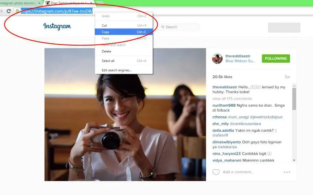Click the comments scrollbar up arrow
Image resolution: width=313 pixels, height=195 pixels.
click(294, 86)
